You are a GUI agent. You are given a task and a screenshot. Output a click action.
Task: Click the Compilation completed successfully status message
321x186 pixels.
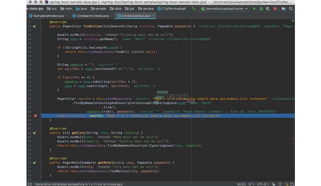(x=79, y=184)
